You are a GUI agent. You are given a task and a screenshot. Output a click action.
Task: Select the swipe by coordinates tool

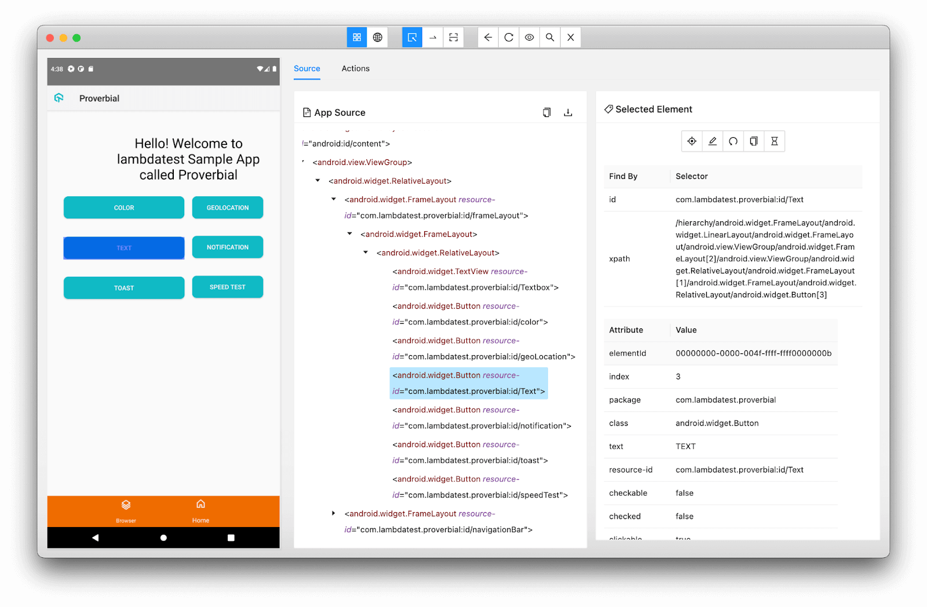pos(433,37)
